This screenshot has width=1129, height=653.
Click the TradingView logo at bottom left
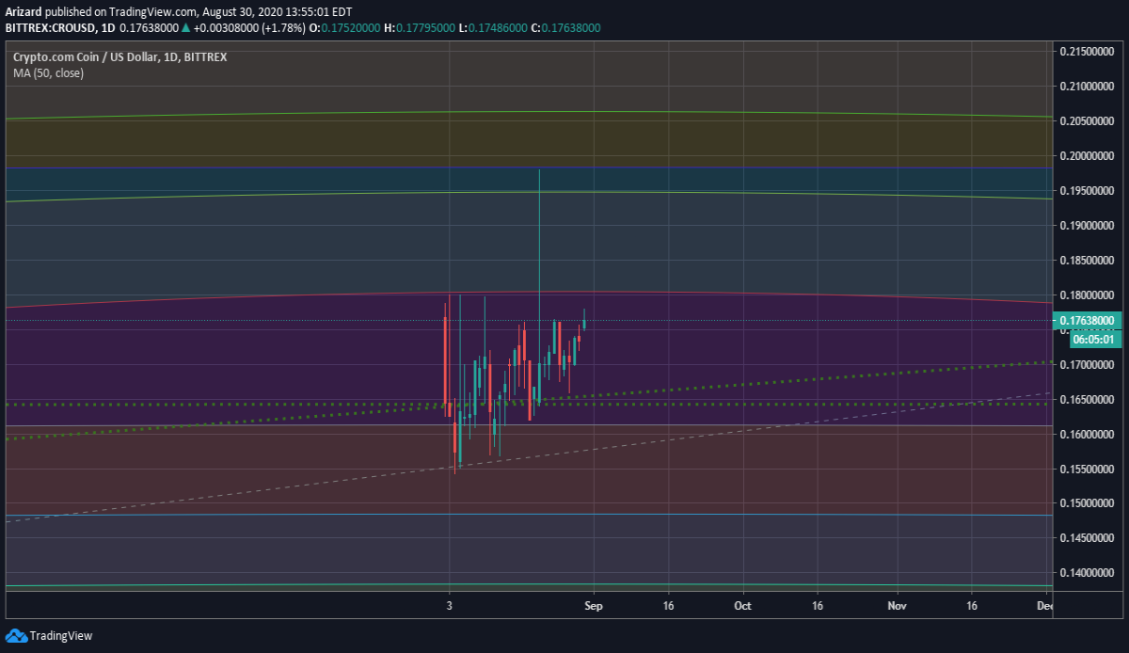point(50,636)
